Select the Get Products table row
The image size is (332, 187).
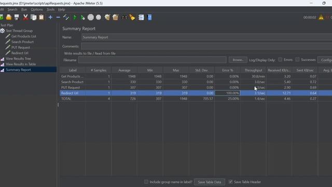(196, 76)
